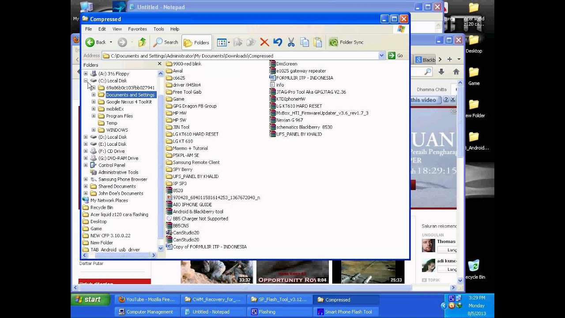Expand the Program Files tree node
Screen dimensions: 565x318
pyautogui.click(x=94, y=116)
